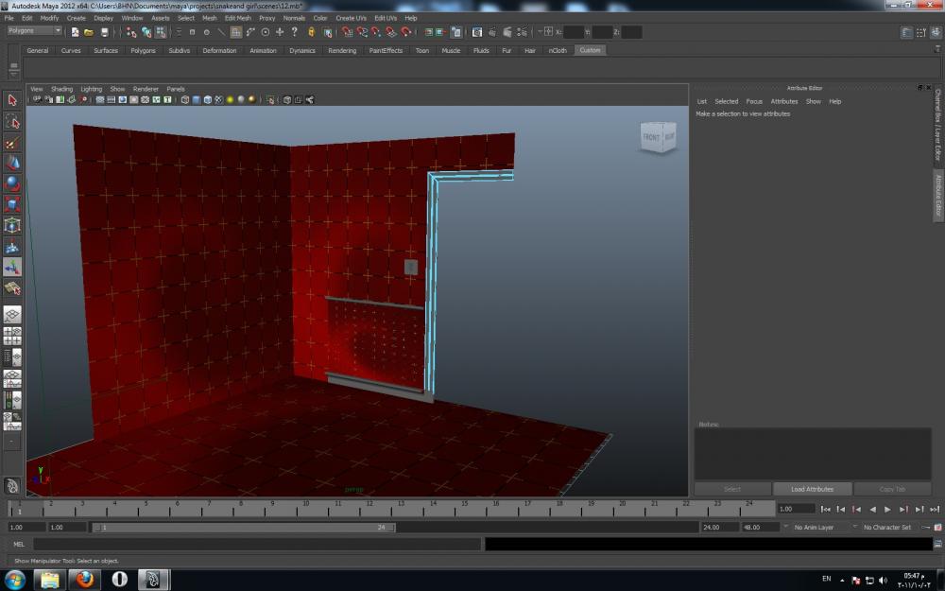Screen dimensions: 945x591
Task: Open the Edit Mesh menu
Action: click(237, 18)
